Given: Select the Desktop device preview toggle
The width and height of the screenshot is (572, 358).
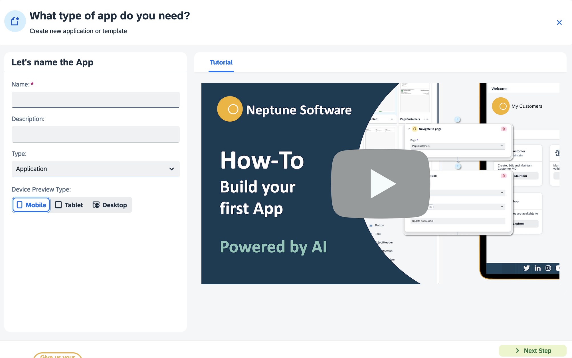Looking at the screenshot, I should [x=110, y=205].
